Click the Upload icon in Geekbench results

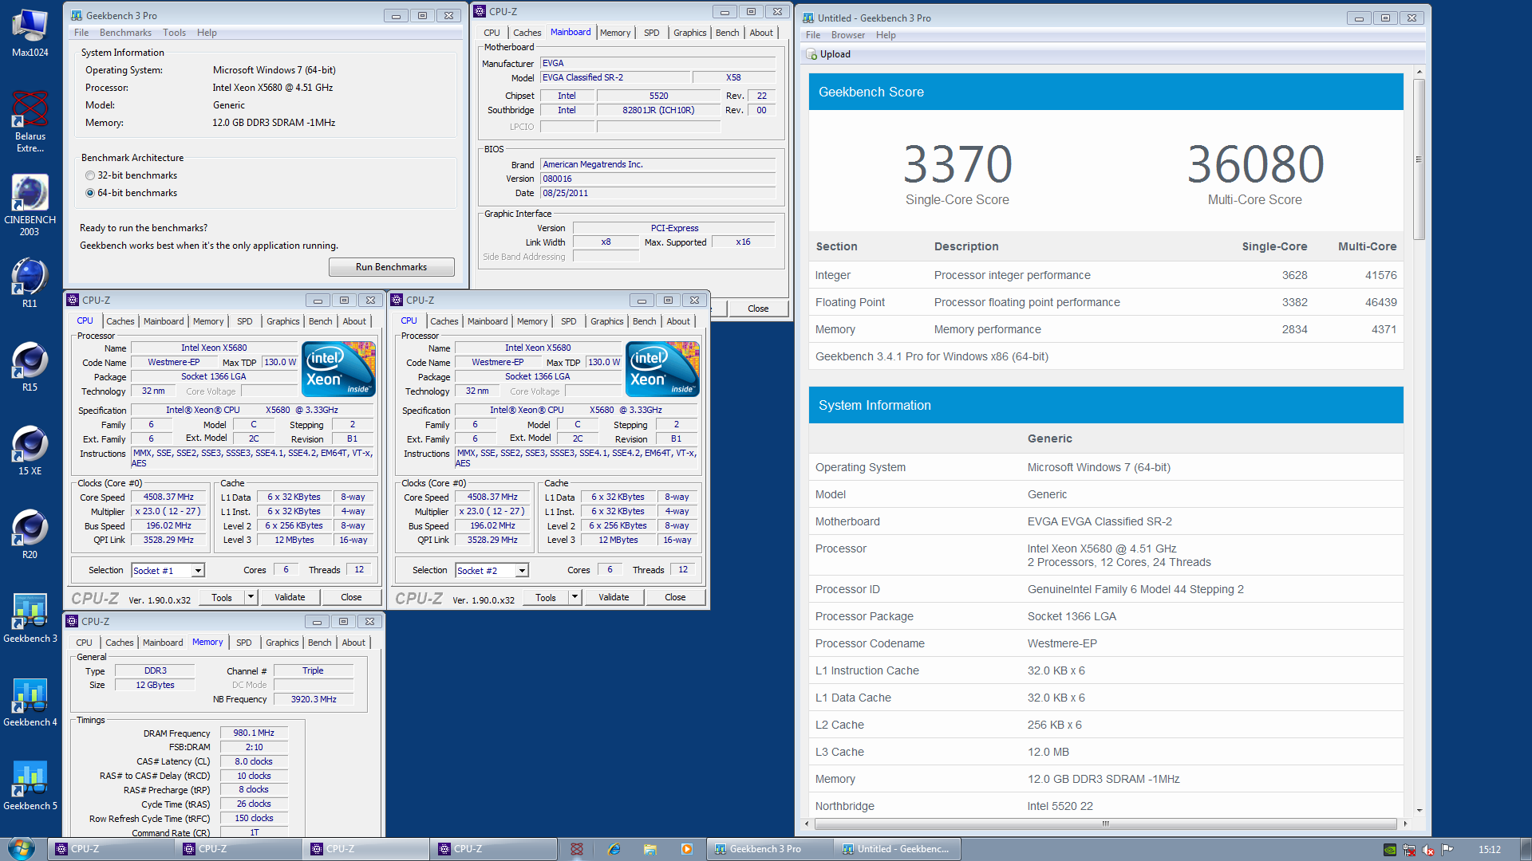[x=812, y=54]
